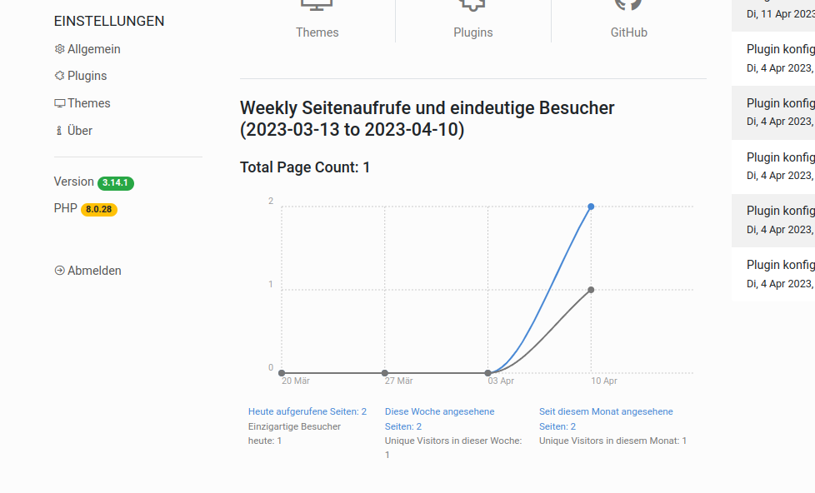
Task: Click the large puzzle icon above Plugins
Action: (472, 4)
